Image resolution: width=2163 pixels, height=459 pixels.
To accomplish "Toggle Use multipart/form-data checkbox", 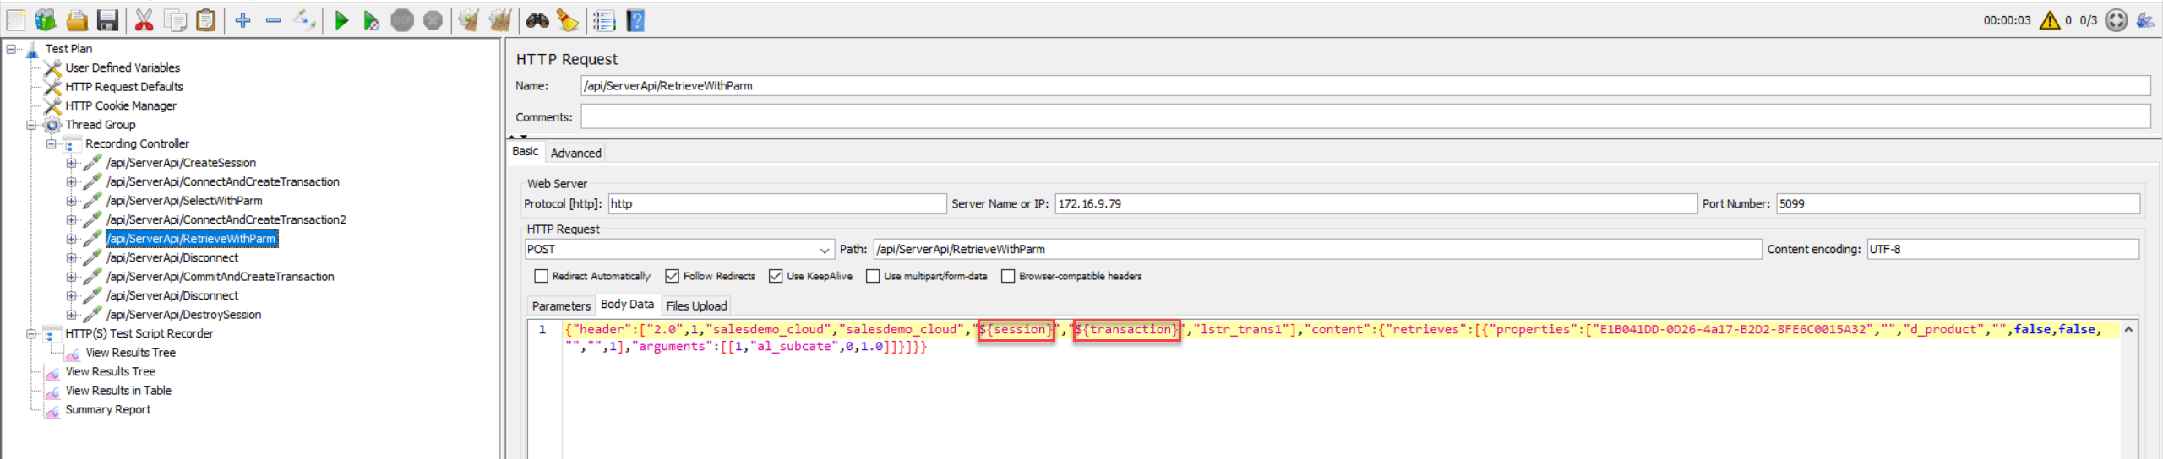I will (873, 276).
